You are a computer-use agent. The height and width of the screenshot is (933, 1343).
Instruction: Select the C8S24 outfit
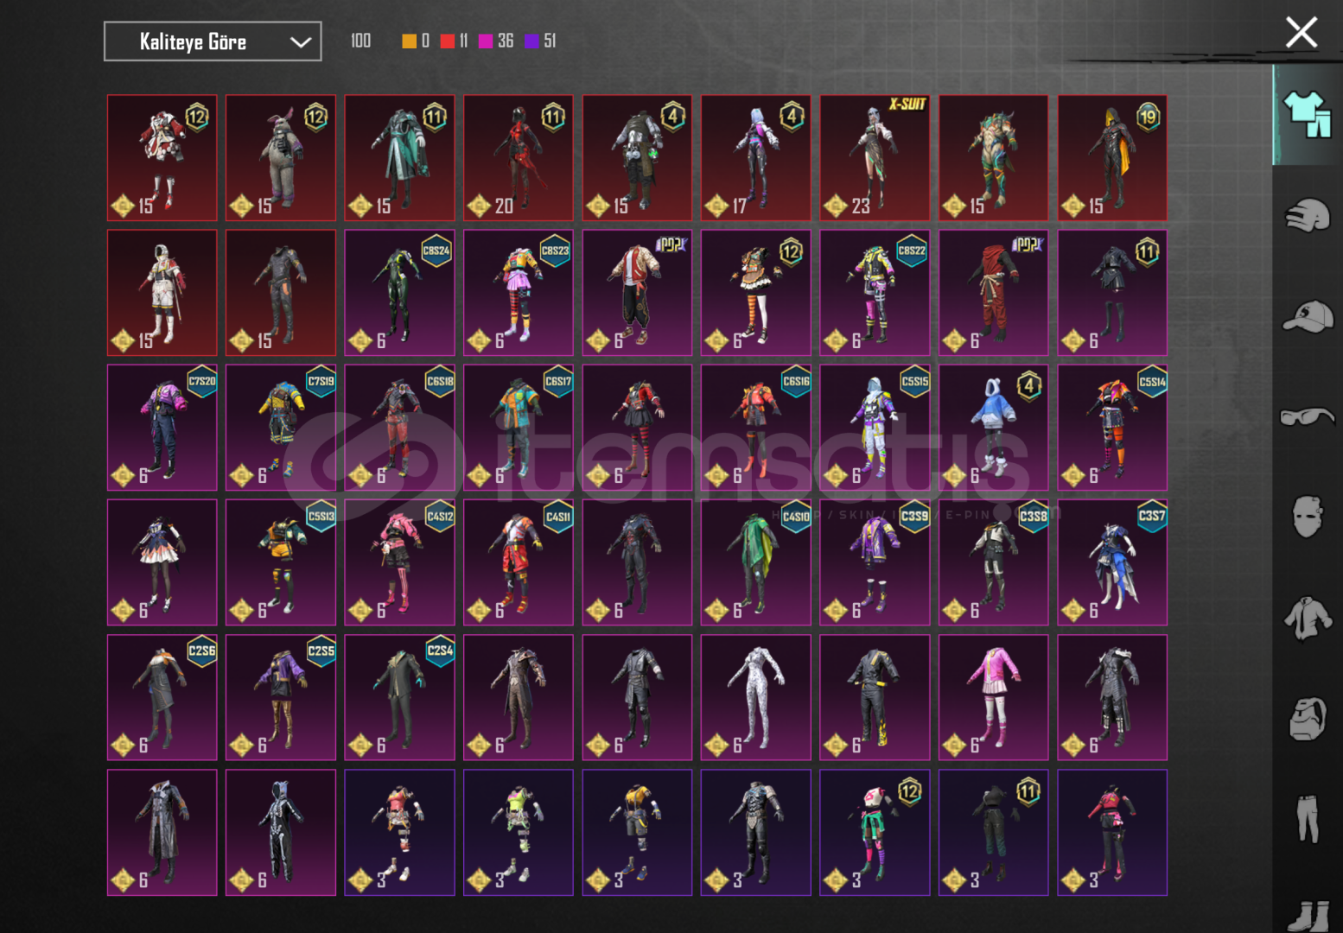tap(399, 293)
